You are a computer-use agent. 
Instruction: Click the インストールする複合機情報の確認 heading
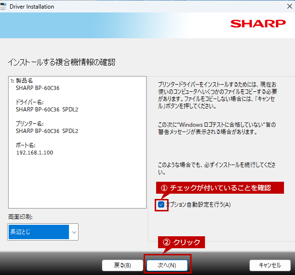click(61, 62)
